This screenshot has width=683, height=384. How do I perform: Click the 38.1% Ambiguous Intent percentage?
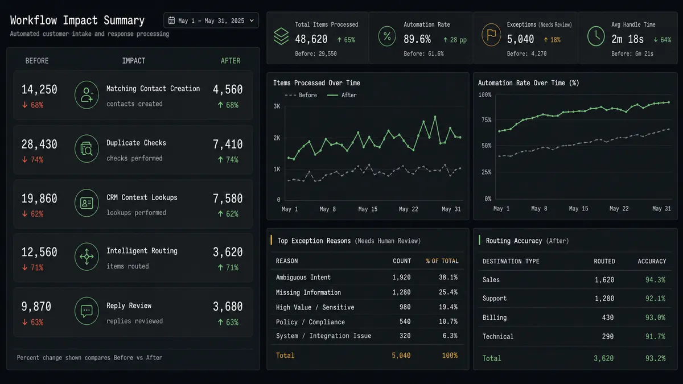pos(448,278)
